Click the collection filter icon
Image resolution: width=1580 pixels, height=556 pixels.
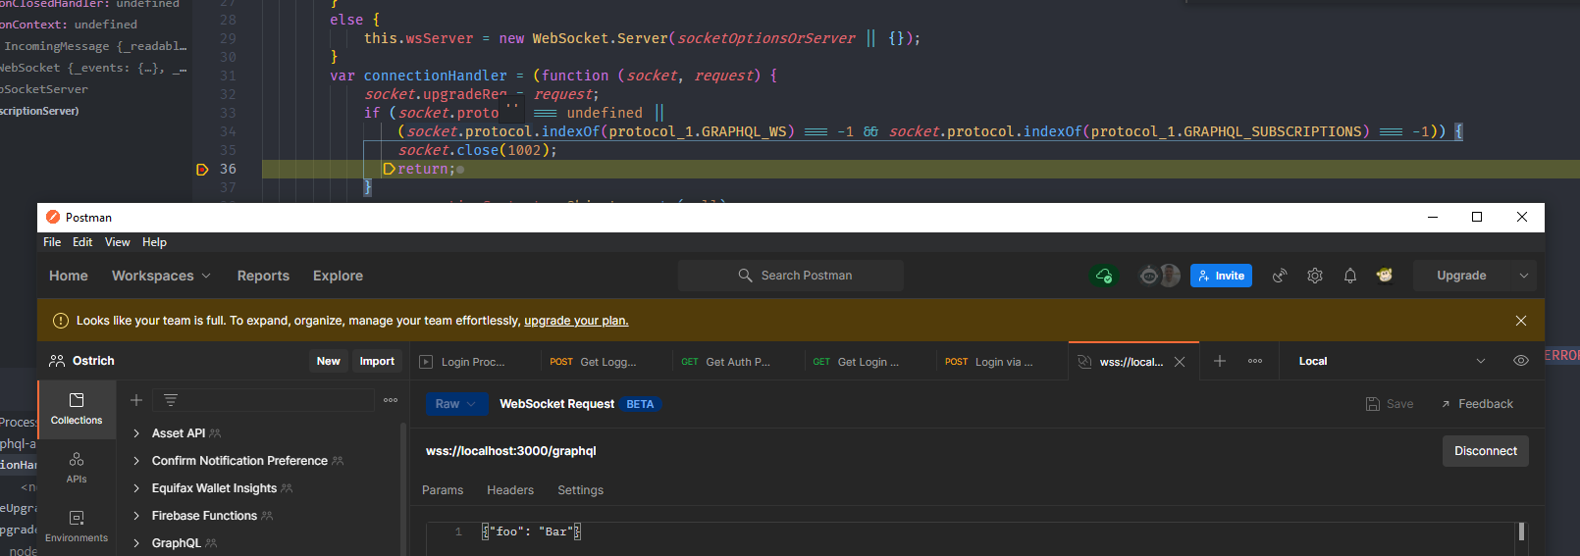pos(171,400)
